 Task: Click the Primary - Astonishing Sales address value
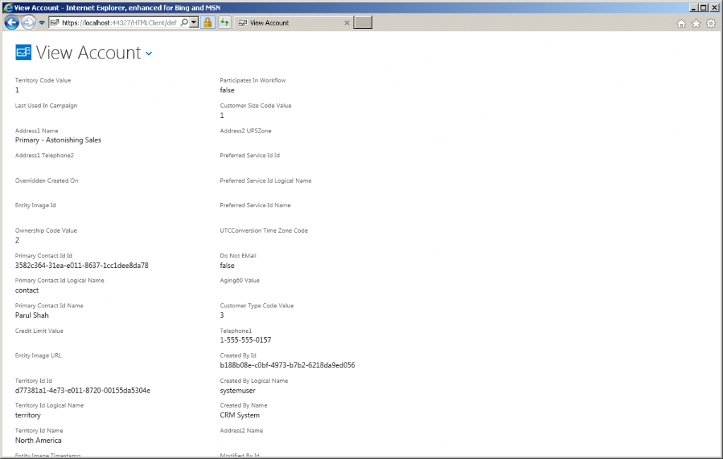[x=59, y=140]
